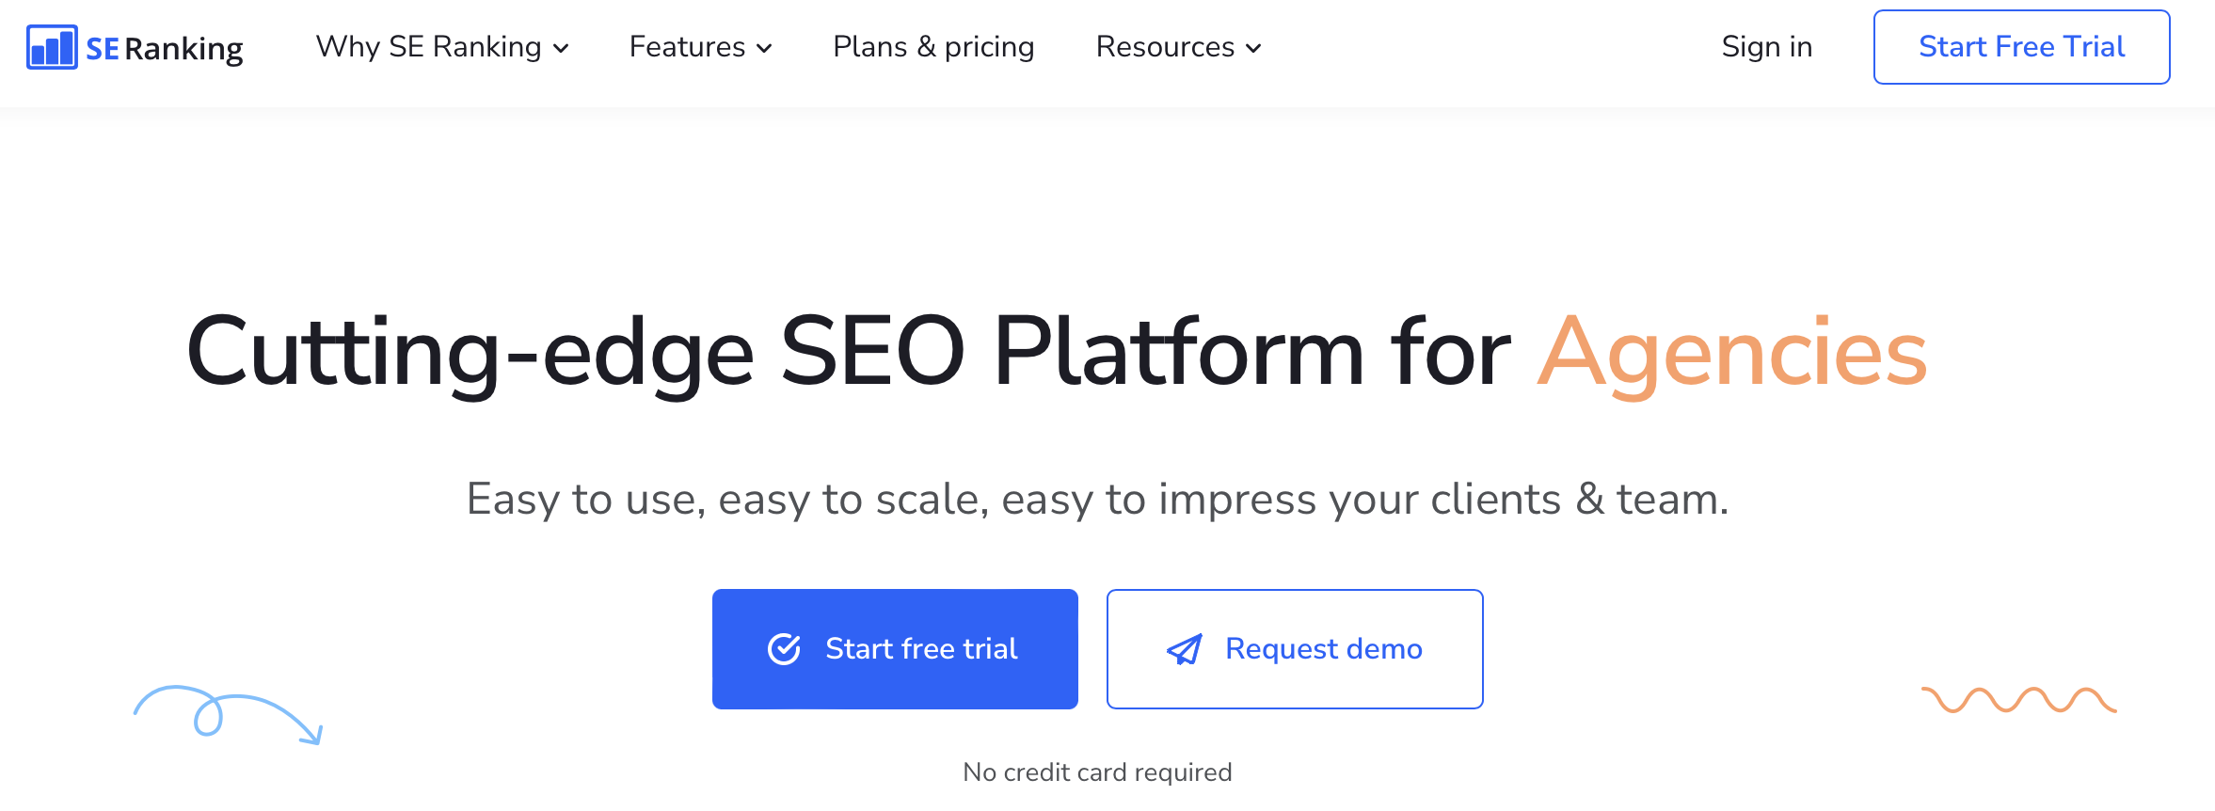Open the Why SE Ranking menu
Viewport: 2215px width, 811px height.
click(x=428, y=47)
